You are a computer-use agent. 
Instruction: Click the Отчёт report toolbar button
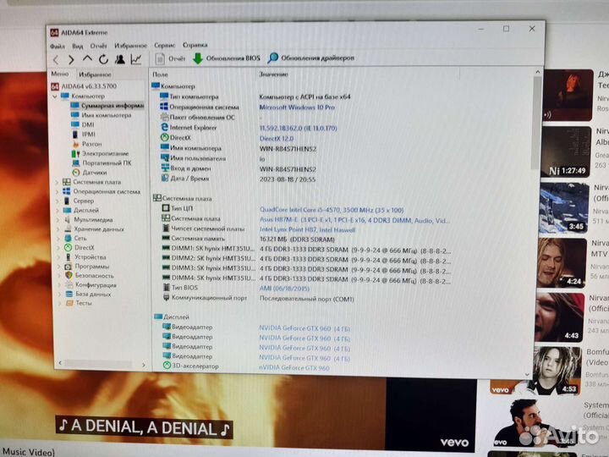click(x=170, y=58)
